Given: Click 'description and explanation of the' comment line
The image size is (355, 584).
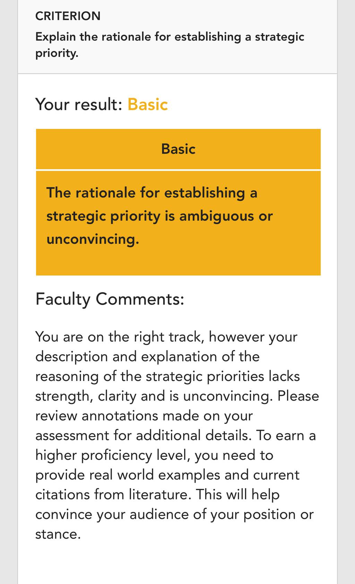Looking at the screenshot, I should pyautogui.click(x=148, y=357).
